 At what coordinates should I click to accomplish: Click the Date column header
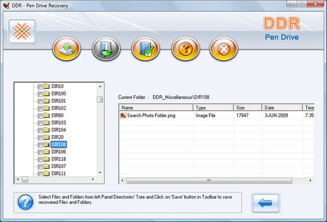[x=282, y=107]
